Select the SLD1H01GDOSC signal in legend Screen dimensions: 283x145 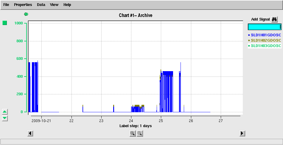265,35
